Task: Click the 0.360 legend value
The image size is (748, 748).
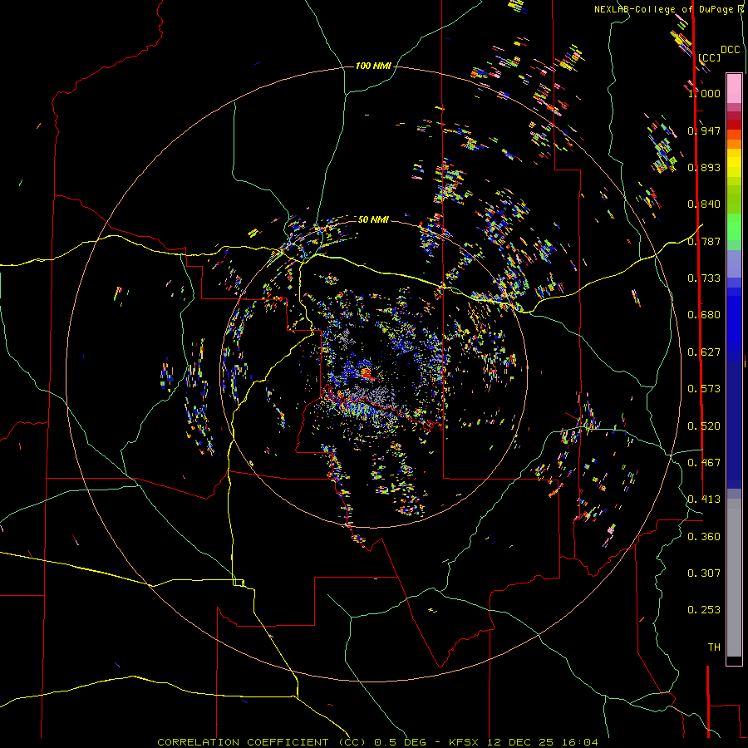Action: point(704,537)
